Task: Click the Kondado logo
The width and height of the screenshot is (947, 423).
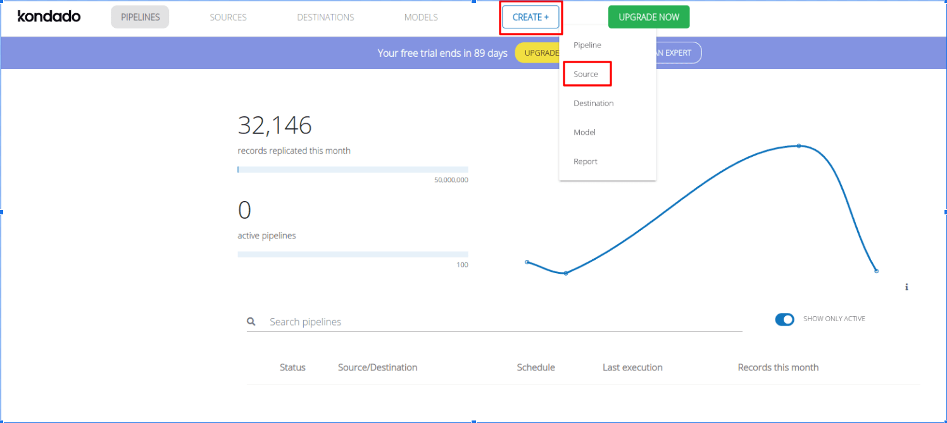Action: click(49, 17)
